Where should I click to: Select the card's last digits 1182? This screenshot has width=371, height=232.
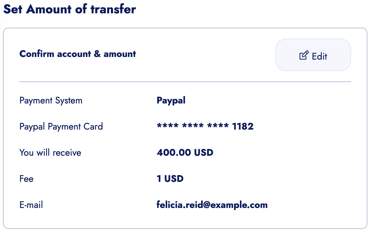[x=243, y=127]
